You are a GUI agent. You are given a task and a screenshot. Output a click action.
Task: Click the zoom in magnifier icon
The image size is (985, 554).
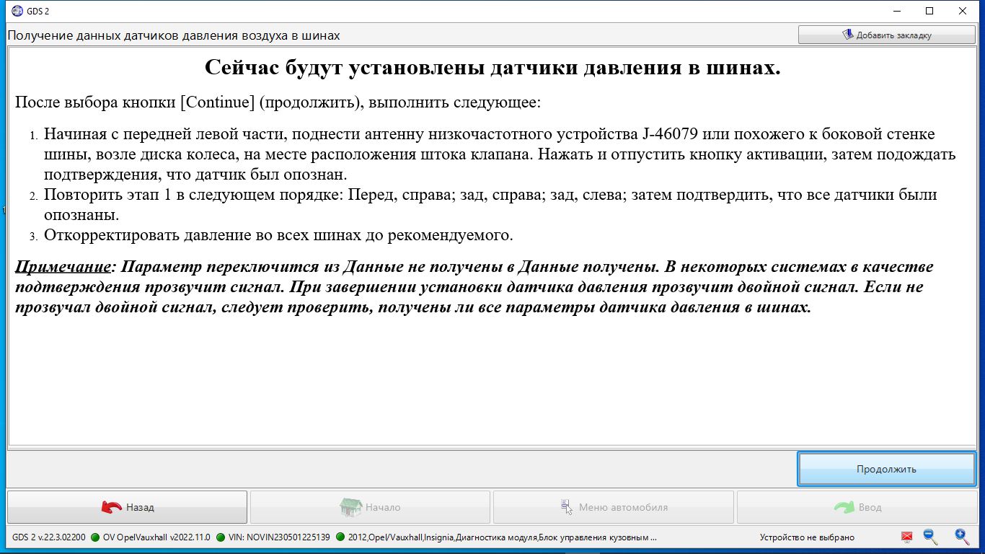pos(962,537)
